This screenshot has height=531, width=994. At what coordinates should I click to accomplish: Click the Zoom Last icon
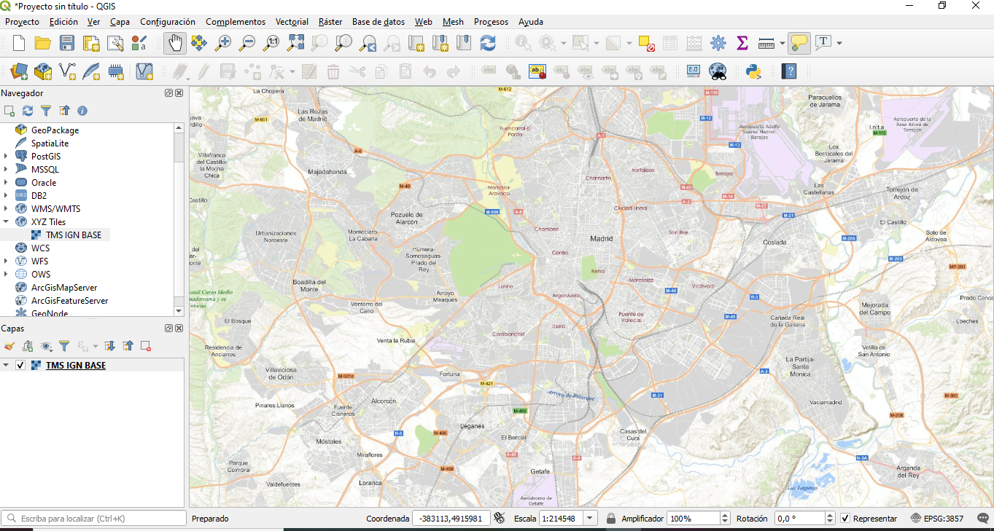368,43
